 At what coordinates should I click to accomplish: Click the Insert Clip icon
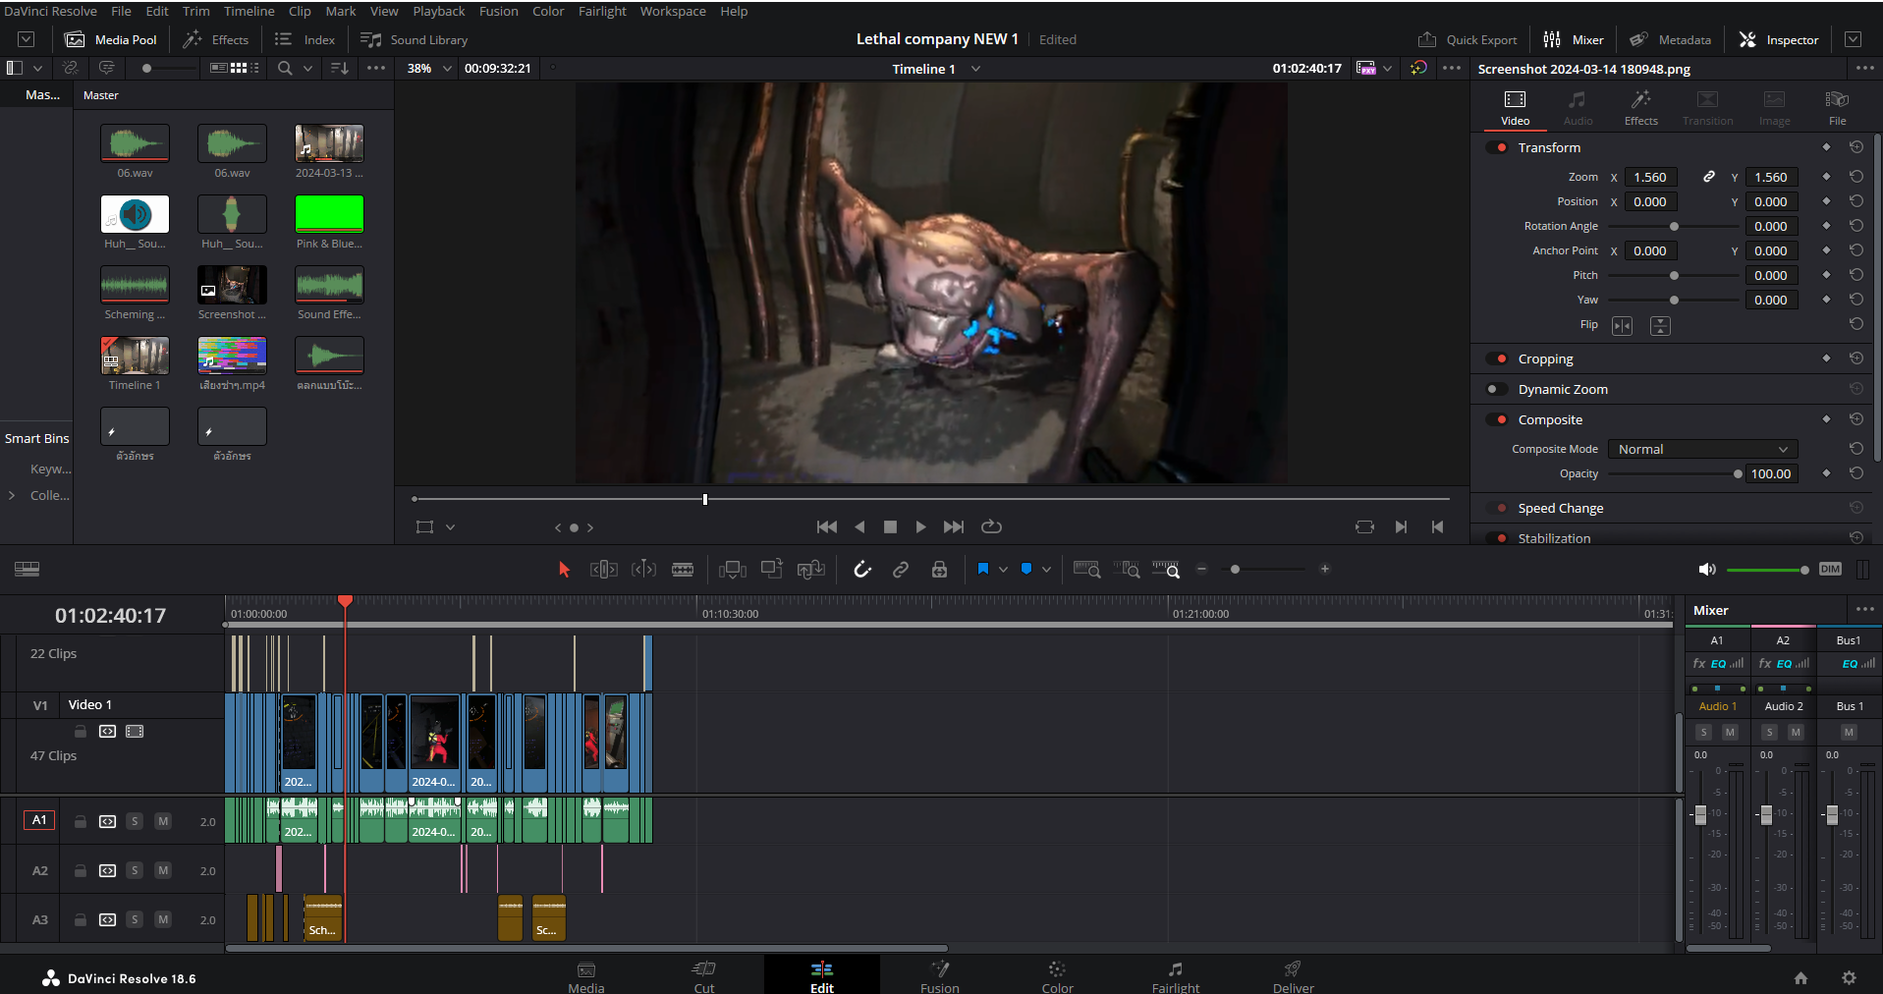coord(732,570)
